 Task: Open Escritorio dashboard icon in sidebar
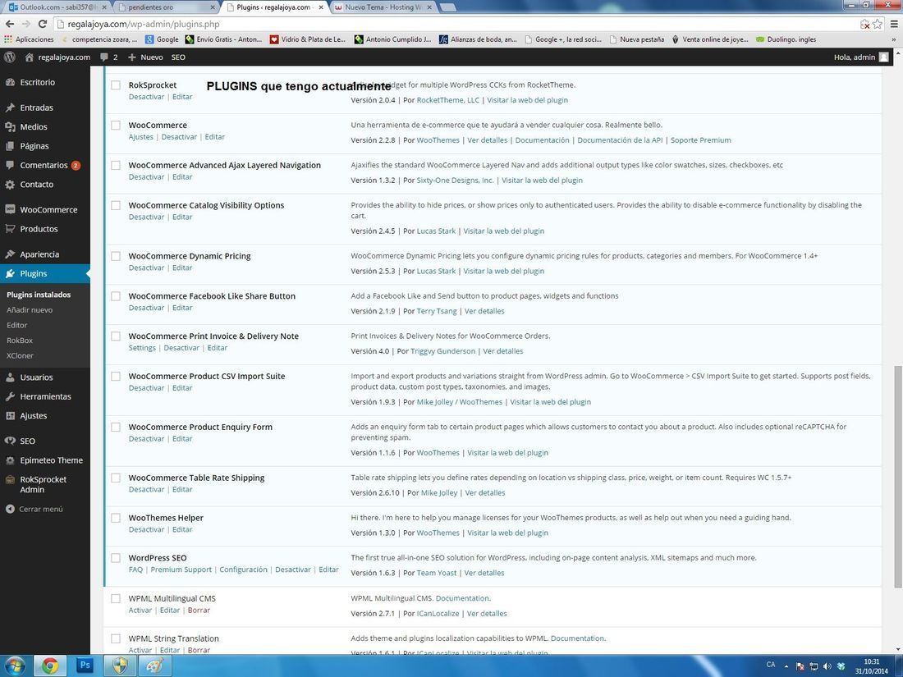click(x=10, y=82)
